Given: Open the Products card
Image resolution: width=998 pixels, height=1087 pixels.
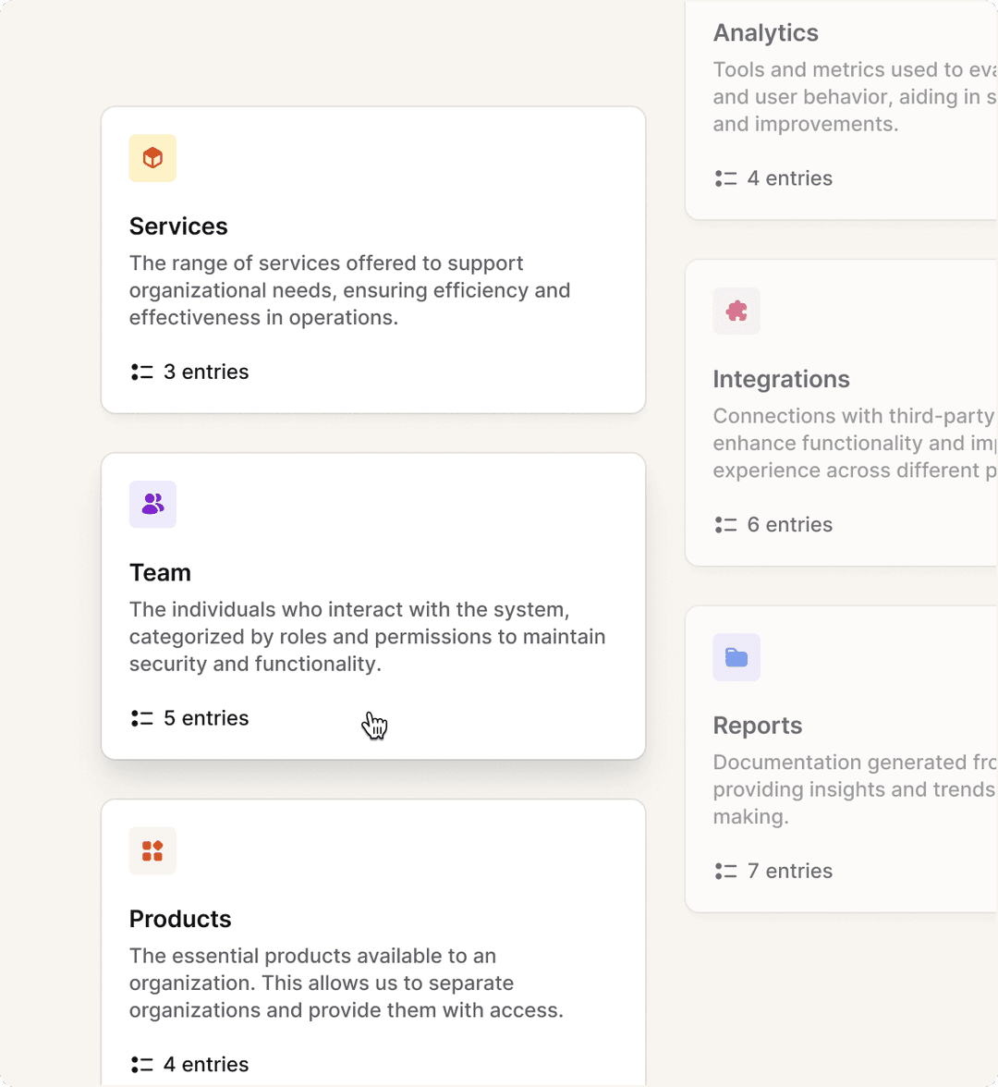Looking at the screenshot, I should point(373,943).
